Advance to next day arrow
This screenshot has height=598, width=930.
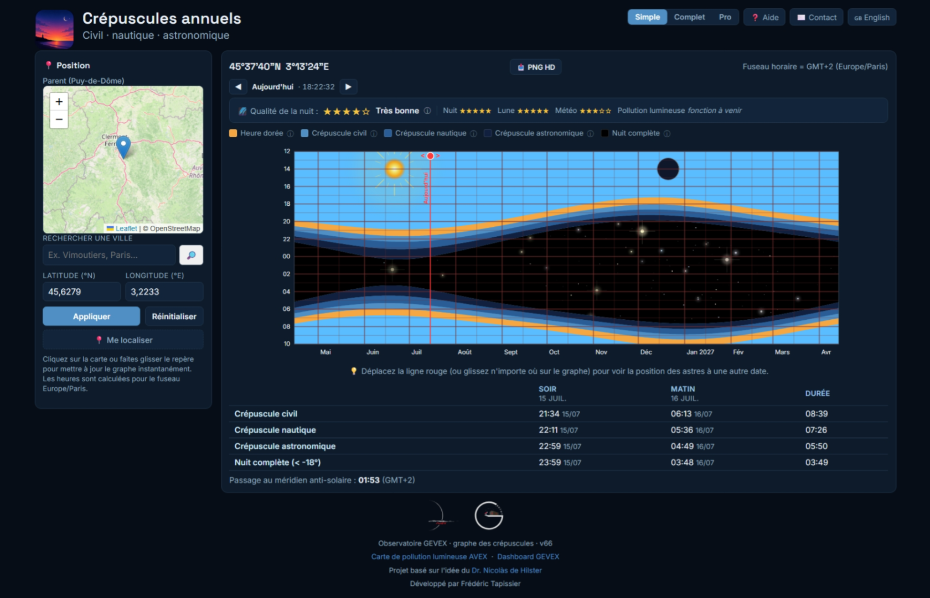coord(348,87)
